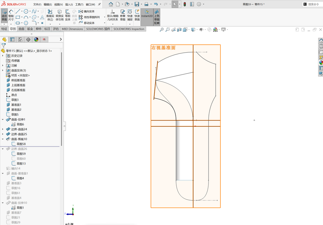Click the Home icon in title toolbar
This screenshot has height=225, width=323.
(111, 4)
